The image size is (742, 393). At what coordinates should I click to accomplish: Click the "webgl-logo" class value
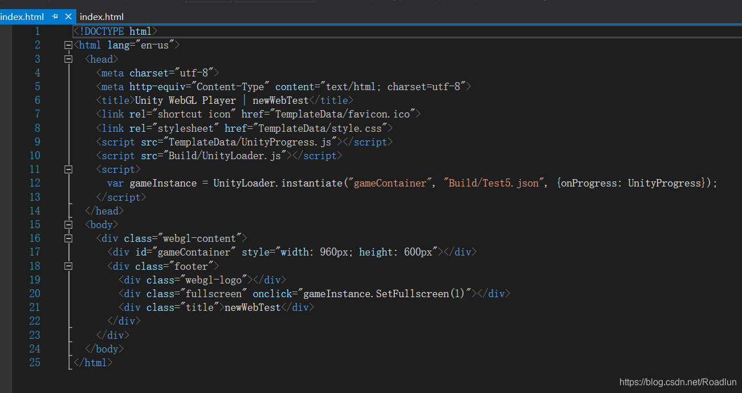pos(213,280)
